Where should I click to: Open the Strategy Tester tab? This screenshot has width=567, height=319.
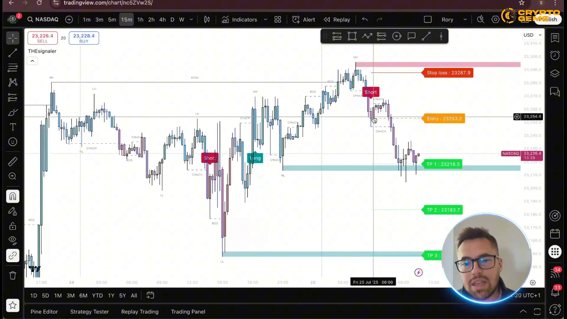tap(89, 312)
